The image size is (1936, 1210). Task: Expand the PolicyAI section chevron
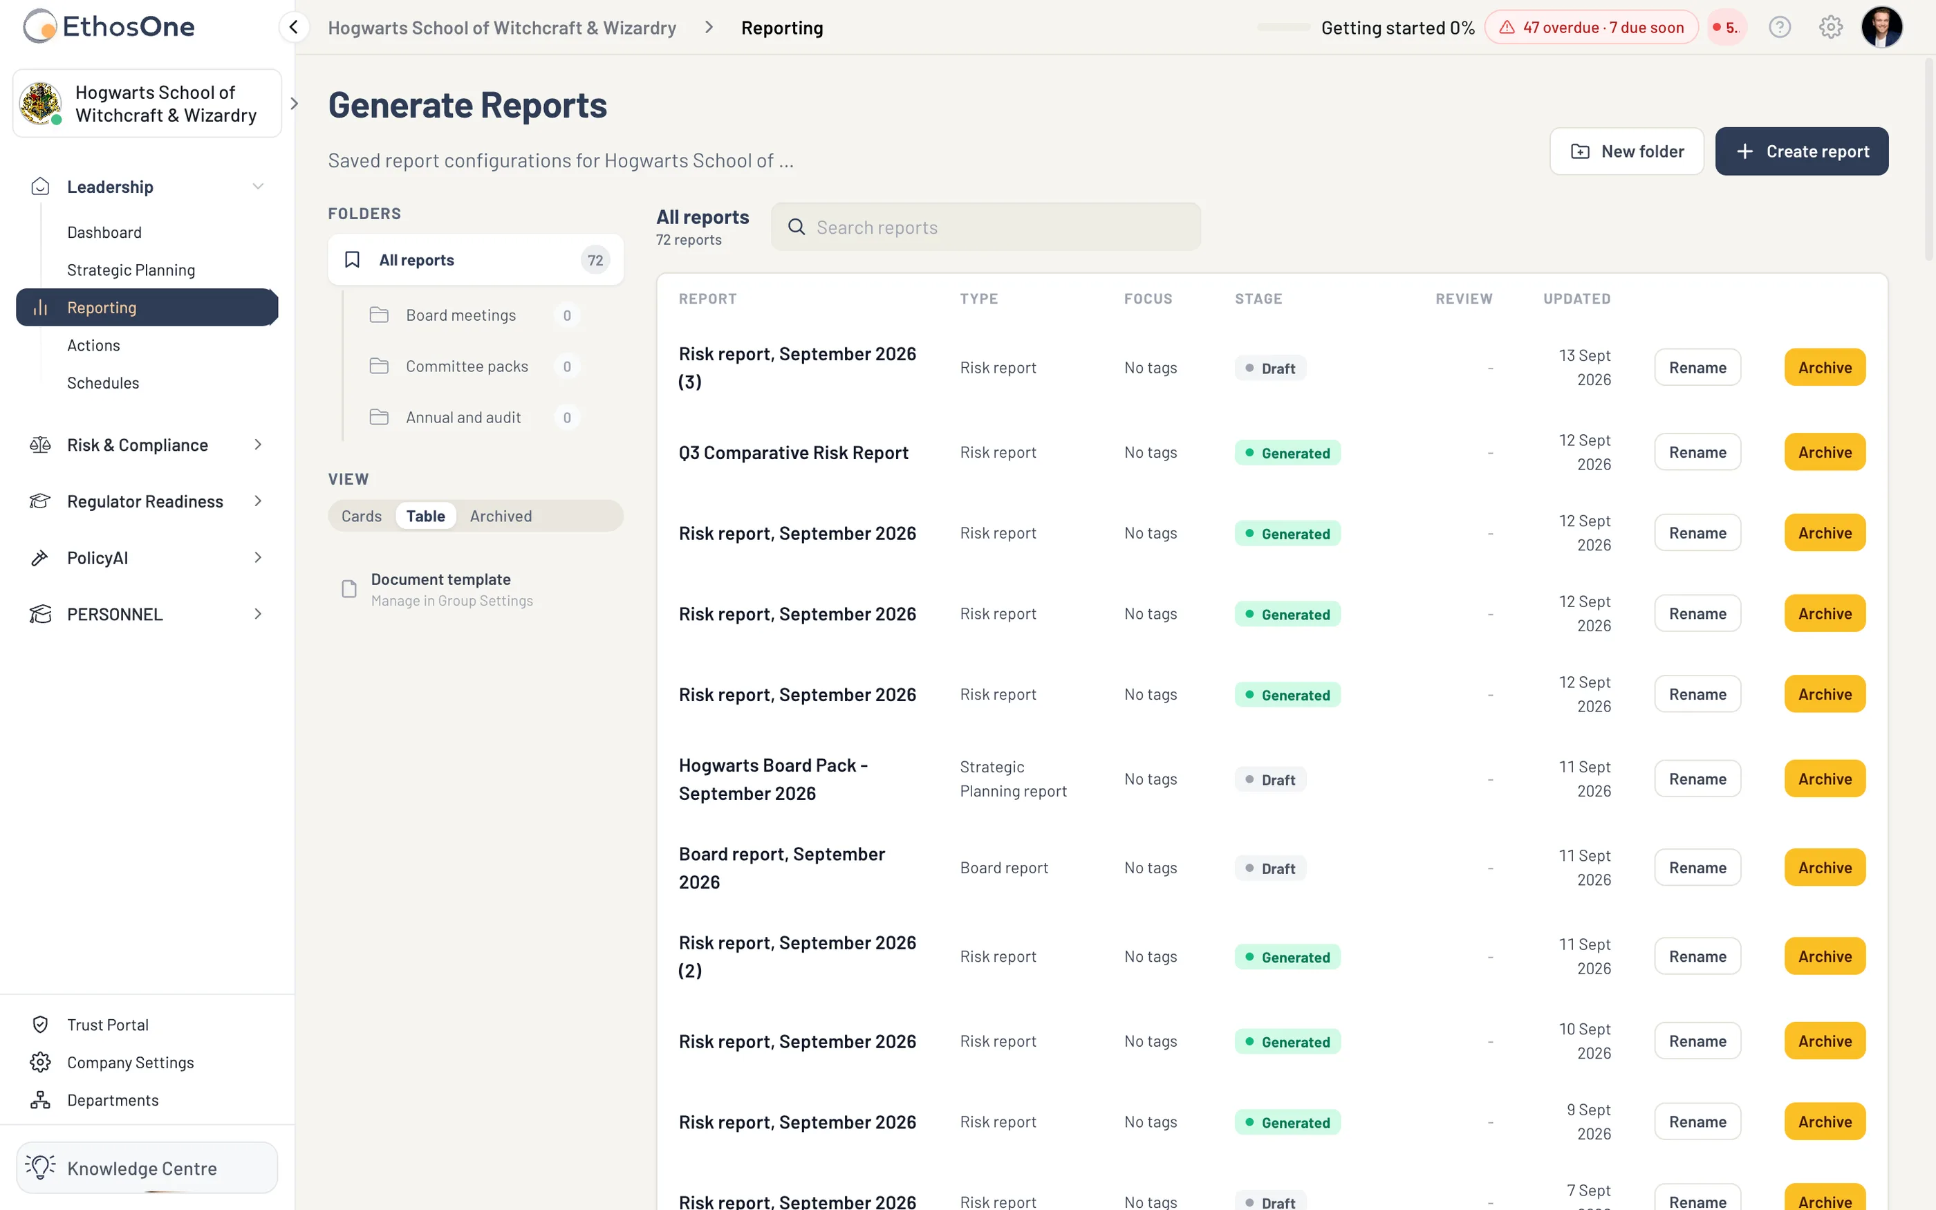258,558
